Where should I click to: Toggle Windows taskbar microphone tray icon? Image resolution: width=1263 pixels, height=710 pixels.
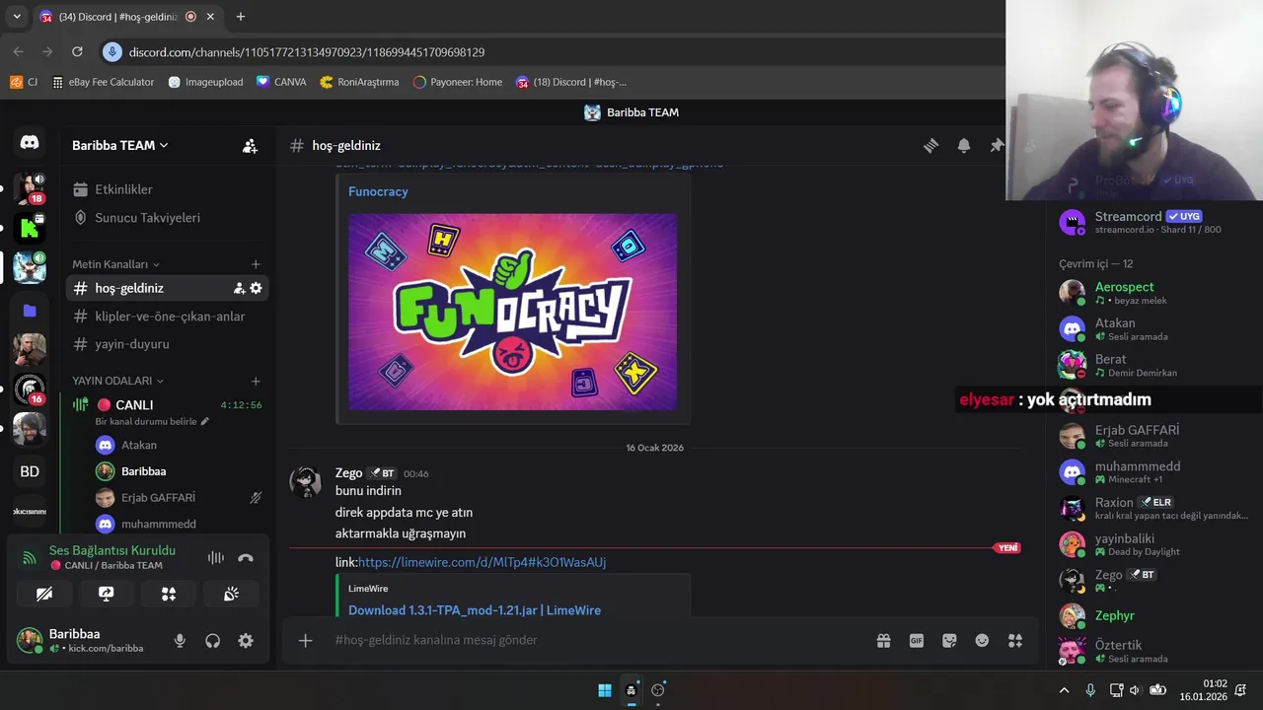click(1090, 690)
